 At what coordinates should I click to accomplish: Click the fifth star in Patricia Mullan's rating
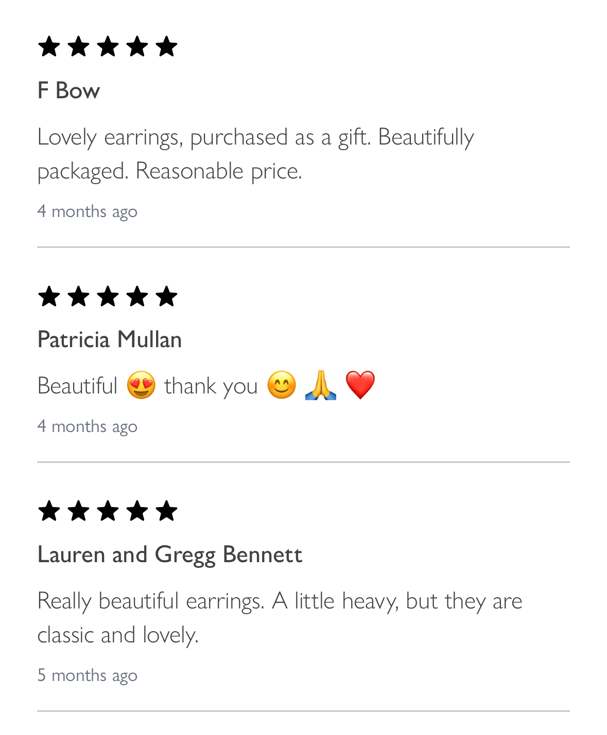click(166, 296)
